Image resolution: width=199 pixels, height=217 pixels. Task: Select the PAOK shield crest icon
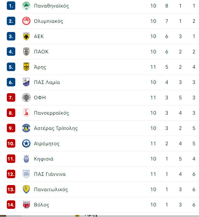(26, 52)
